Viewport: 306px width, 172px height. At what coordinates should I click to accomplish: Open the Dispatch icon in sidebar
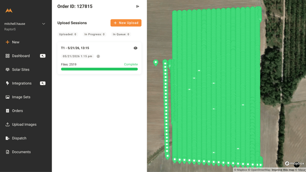(7, 138)
